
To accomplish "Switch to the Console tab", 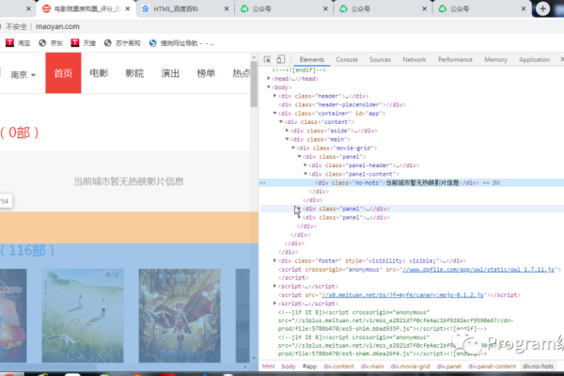I will point(347,59).
